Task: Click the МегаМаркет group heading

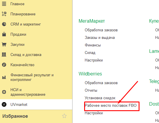Action: pos(92,21)
